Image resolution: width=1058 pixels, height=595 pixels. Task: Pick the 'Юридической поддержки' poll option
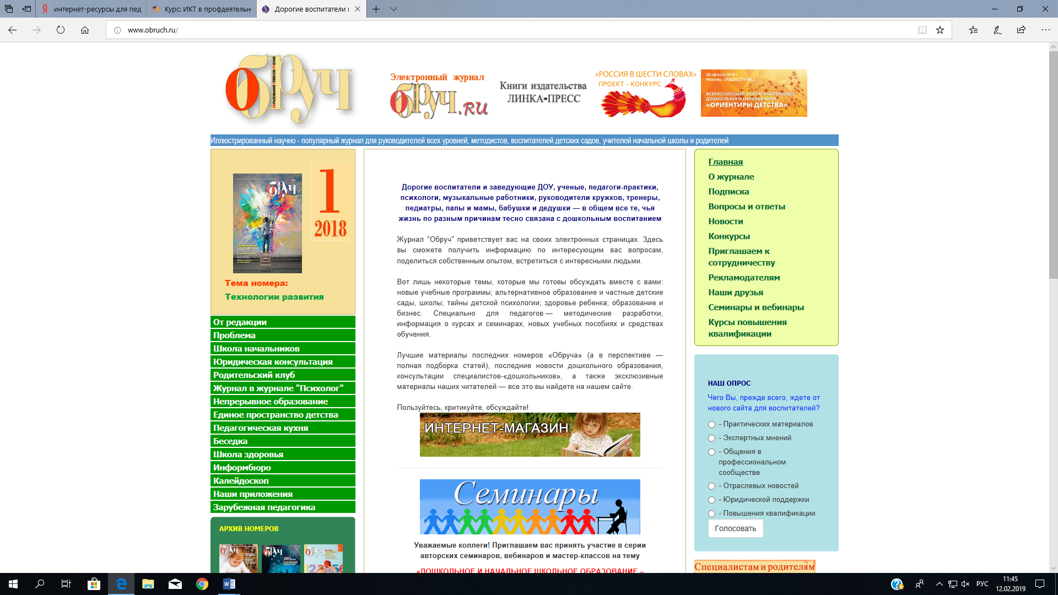tap(711, 500)
